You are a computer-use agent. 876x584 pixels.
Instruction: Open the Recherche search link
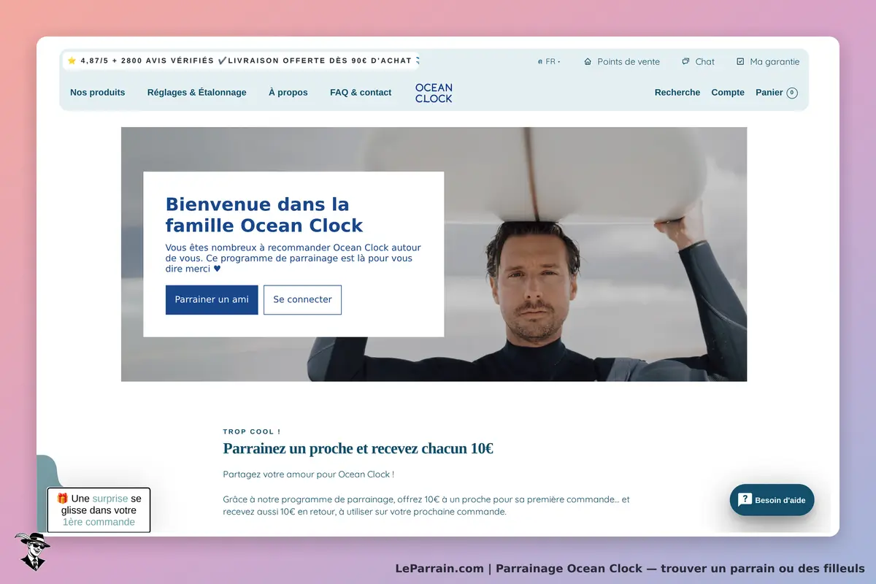(677, 93)
